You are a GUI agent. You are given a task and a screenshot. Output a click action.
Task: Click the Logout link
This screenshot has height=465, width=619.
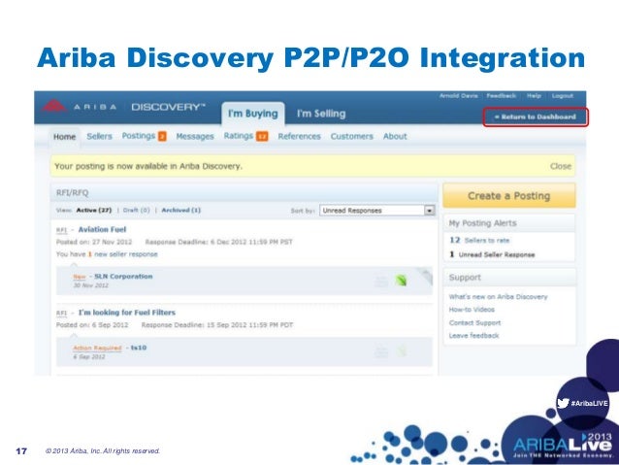(562, 96)
